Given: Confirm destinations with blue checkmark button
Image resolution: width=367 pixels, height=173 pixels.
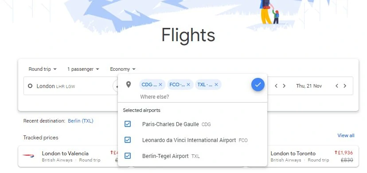Looking at the screenshot, I should click(258, 85).
